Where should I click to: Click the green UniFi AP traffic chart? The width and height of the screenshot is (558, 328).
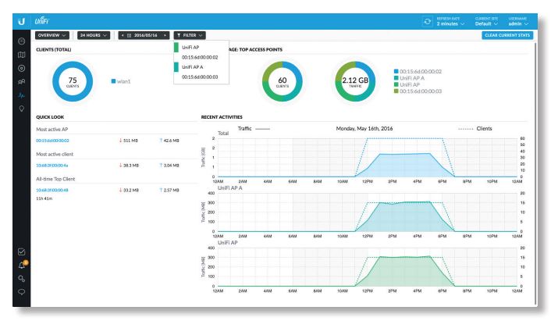367,267
